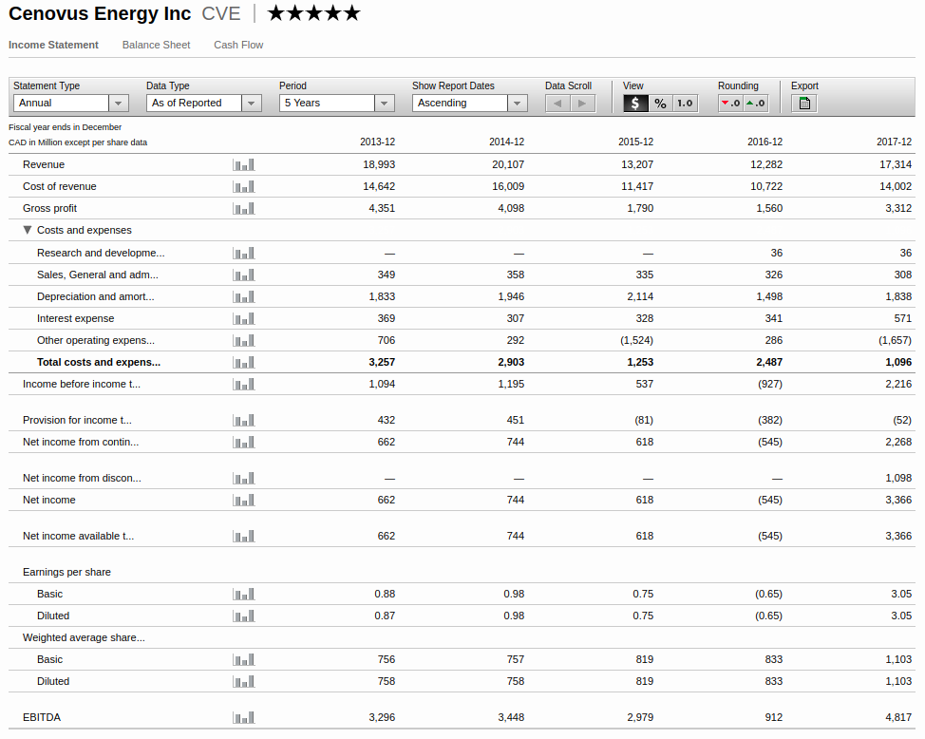Click the 'Earnings per share' heading

click(x=66, y=572)
